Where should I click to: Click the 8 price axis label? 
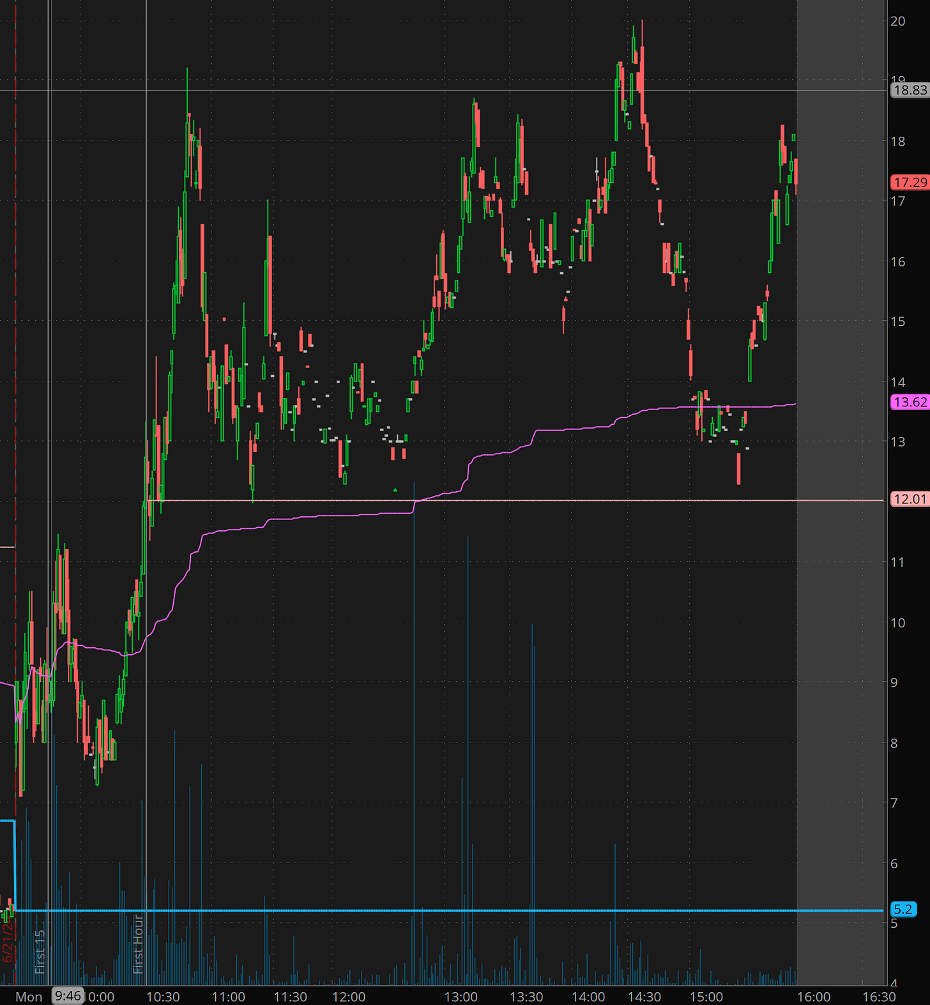(x=894, y=743)
